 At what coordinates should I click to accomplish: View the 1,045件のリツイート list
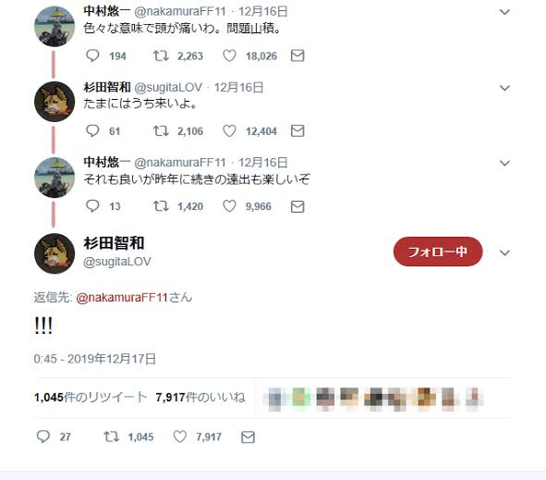click(91, 398)
